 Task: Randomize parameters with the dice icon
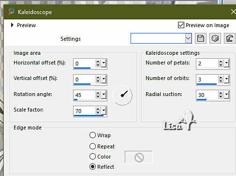coord(215,38)
